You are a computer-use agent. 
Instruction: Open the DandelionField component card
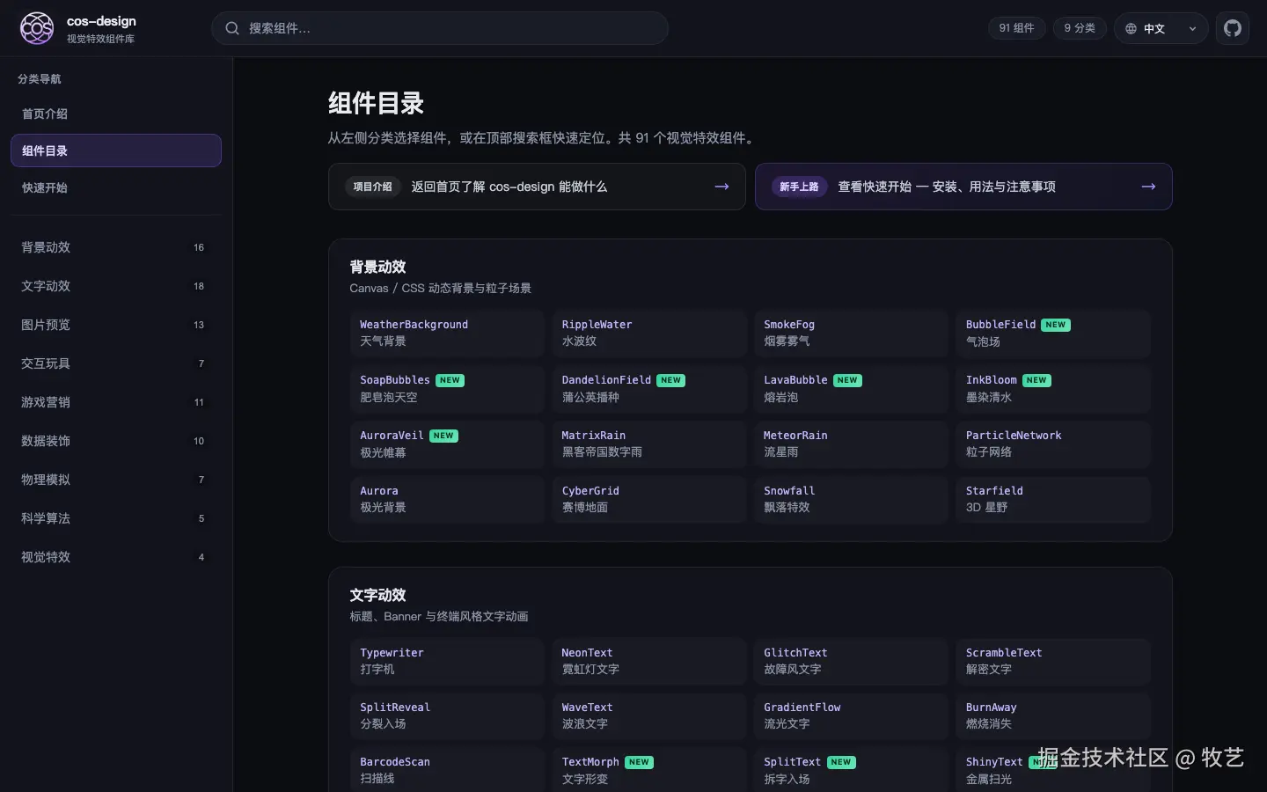649,388
